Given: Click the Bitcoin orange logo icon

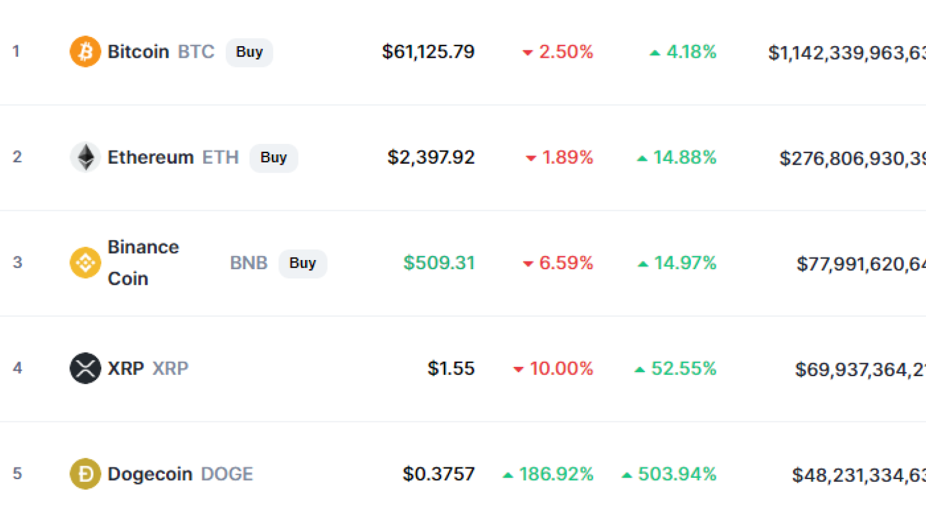Looking at the screenshot, I should click(x=85, y=52).
